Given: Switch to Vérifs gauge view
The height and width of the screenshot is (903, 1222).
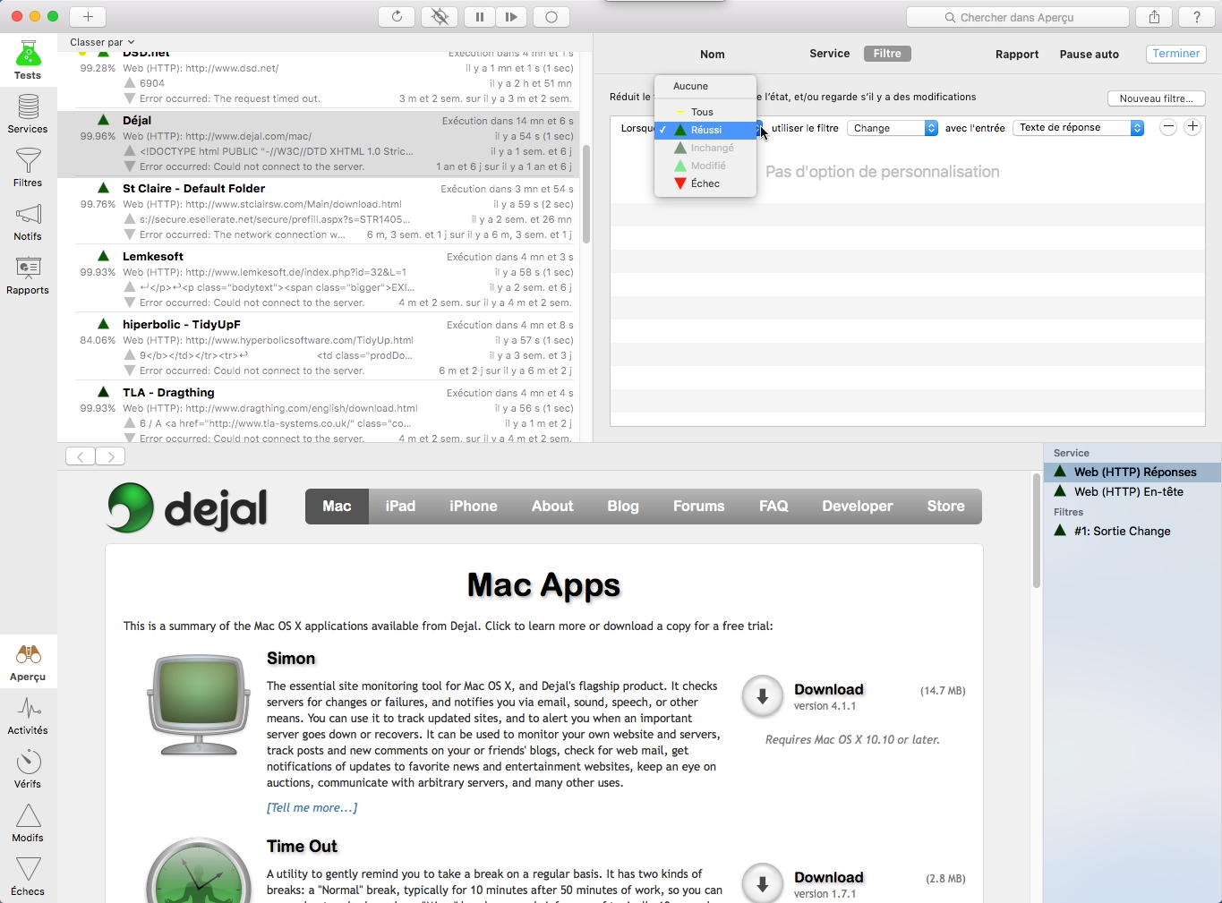Looking at the screenshot, I should [28, 769].
